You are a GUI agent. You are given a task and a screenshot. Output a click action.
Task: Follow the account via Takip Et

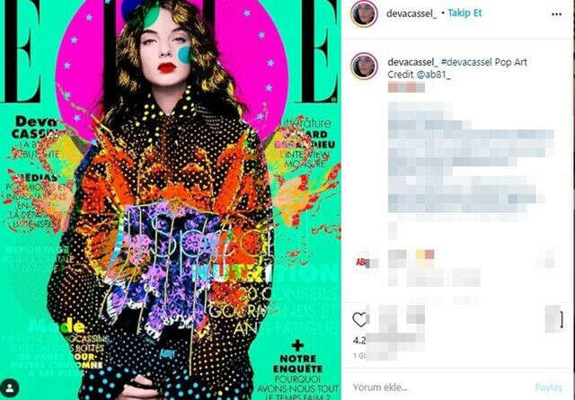coord(464,13)
